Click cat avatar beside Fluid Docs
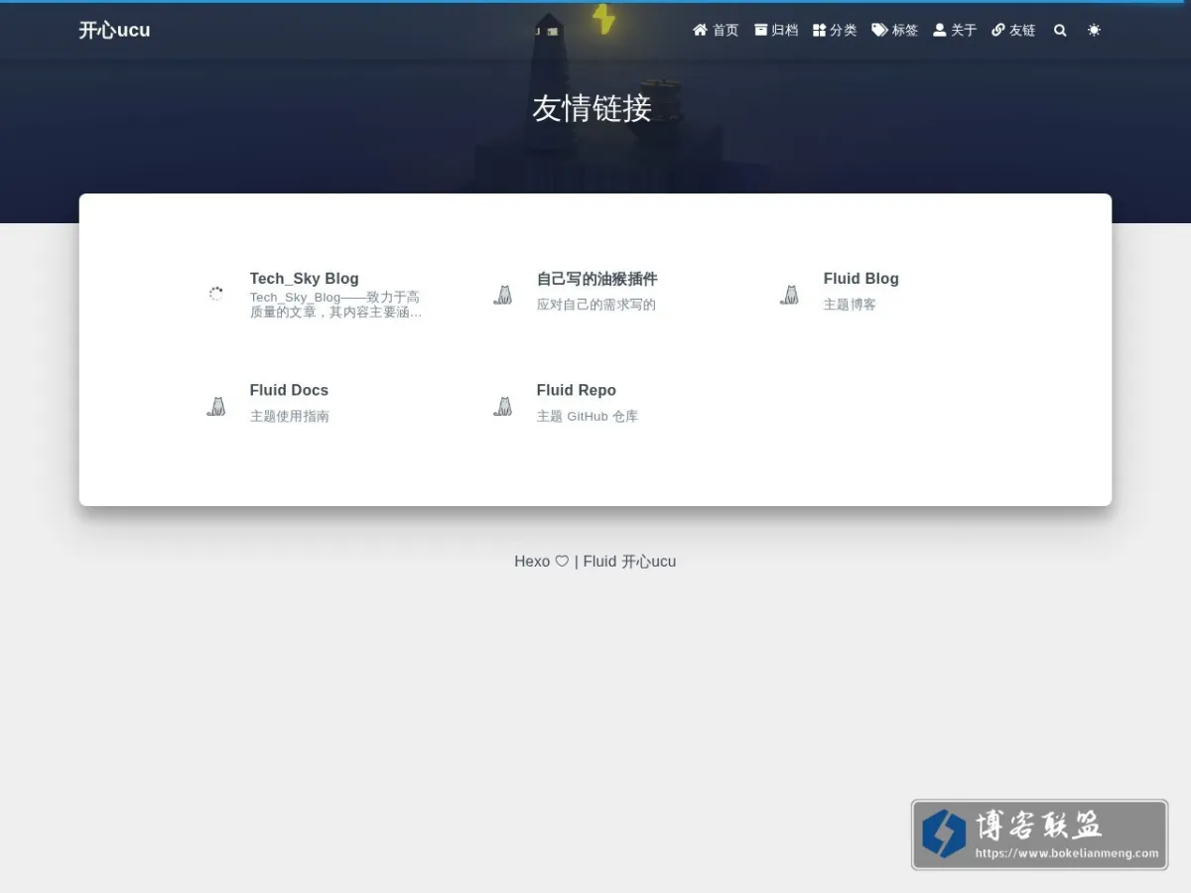1191x893 pixels. pos(216,405)
